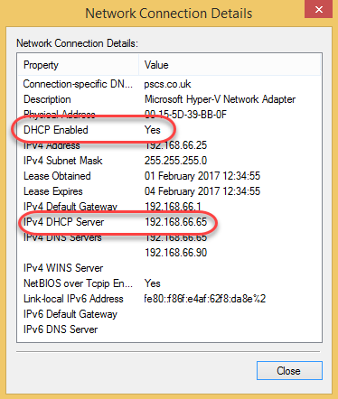The image size is (338, 399).
Task: Select the Description property row
Action: 169,99
